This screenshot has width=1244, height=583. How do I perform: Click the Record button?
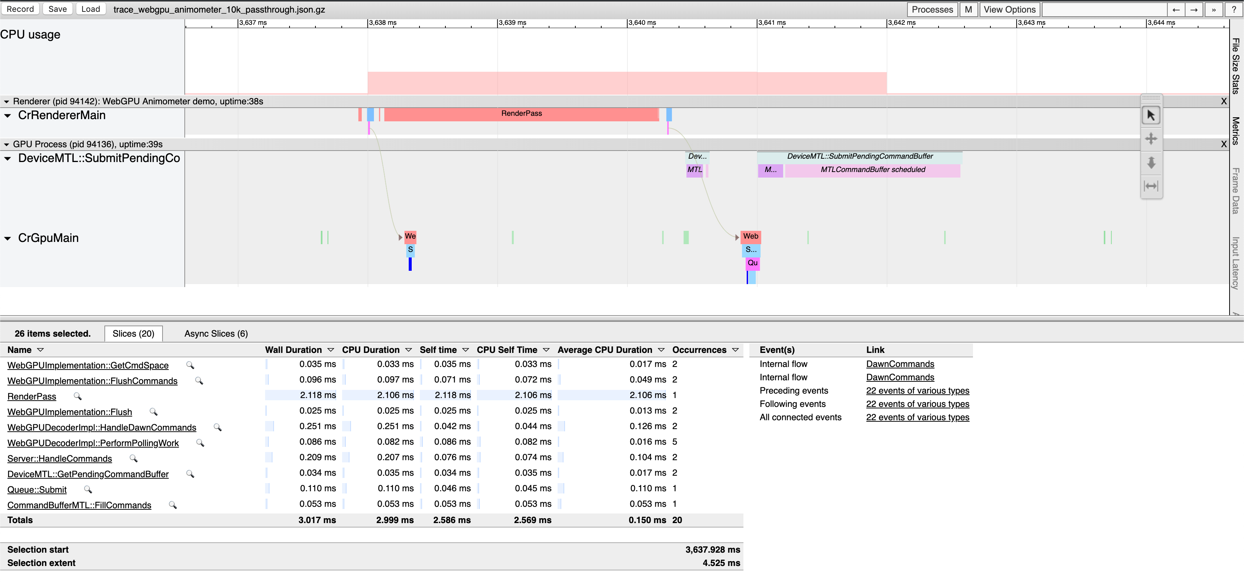20,9
